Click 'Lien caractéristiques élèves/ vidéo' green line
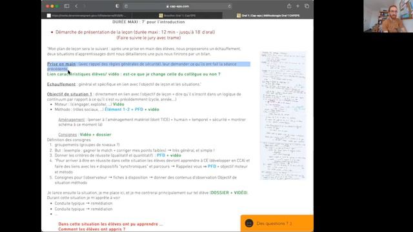Viewport: 413px width, 232px height. tap(134, 74)
